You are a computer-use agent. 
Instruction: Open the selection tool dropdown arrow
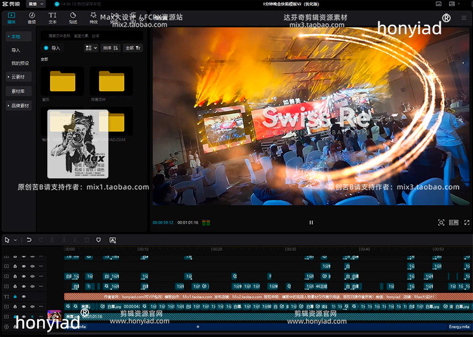(x=16, y=240)
